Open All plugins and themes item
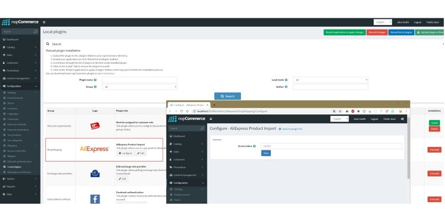The height and width of the screenshot is (222, 445). (x=19, y=172)
